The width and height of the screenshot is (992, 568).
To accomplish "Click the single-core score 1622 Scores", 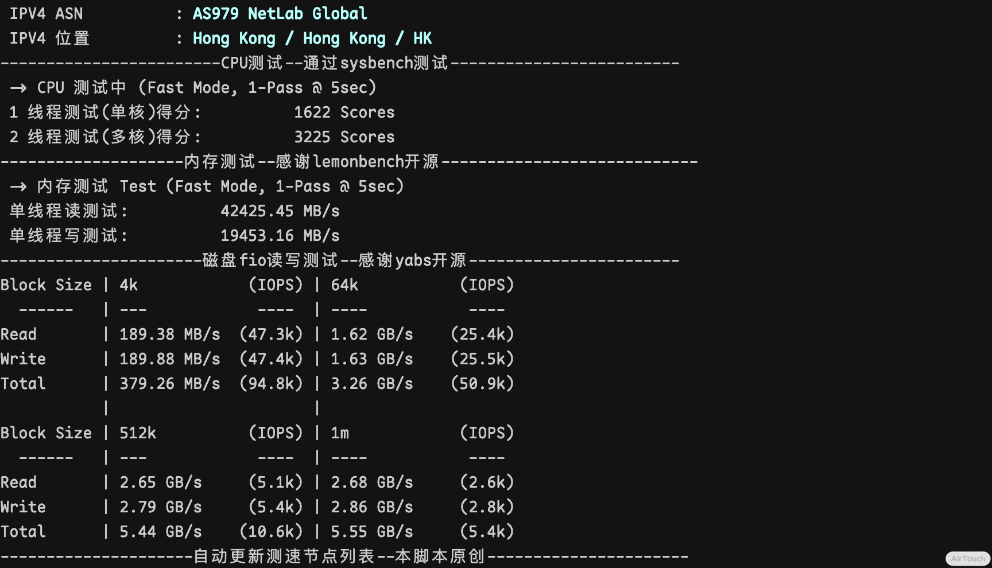I will 344,112.
